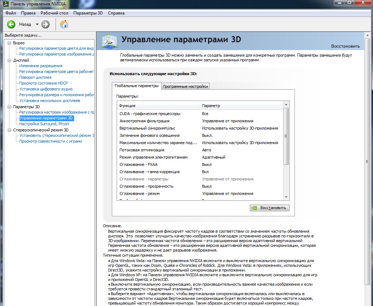The image size is (373, 306).
Task: Open Регулировка настроек изображения с просмотром
Action: (57, 112)
